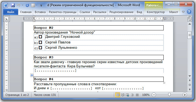Zoom out with the minus button
Screen dimensions: 196x102
click(x=154, y=95)
